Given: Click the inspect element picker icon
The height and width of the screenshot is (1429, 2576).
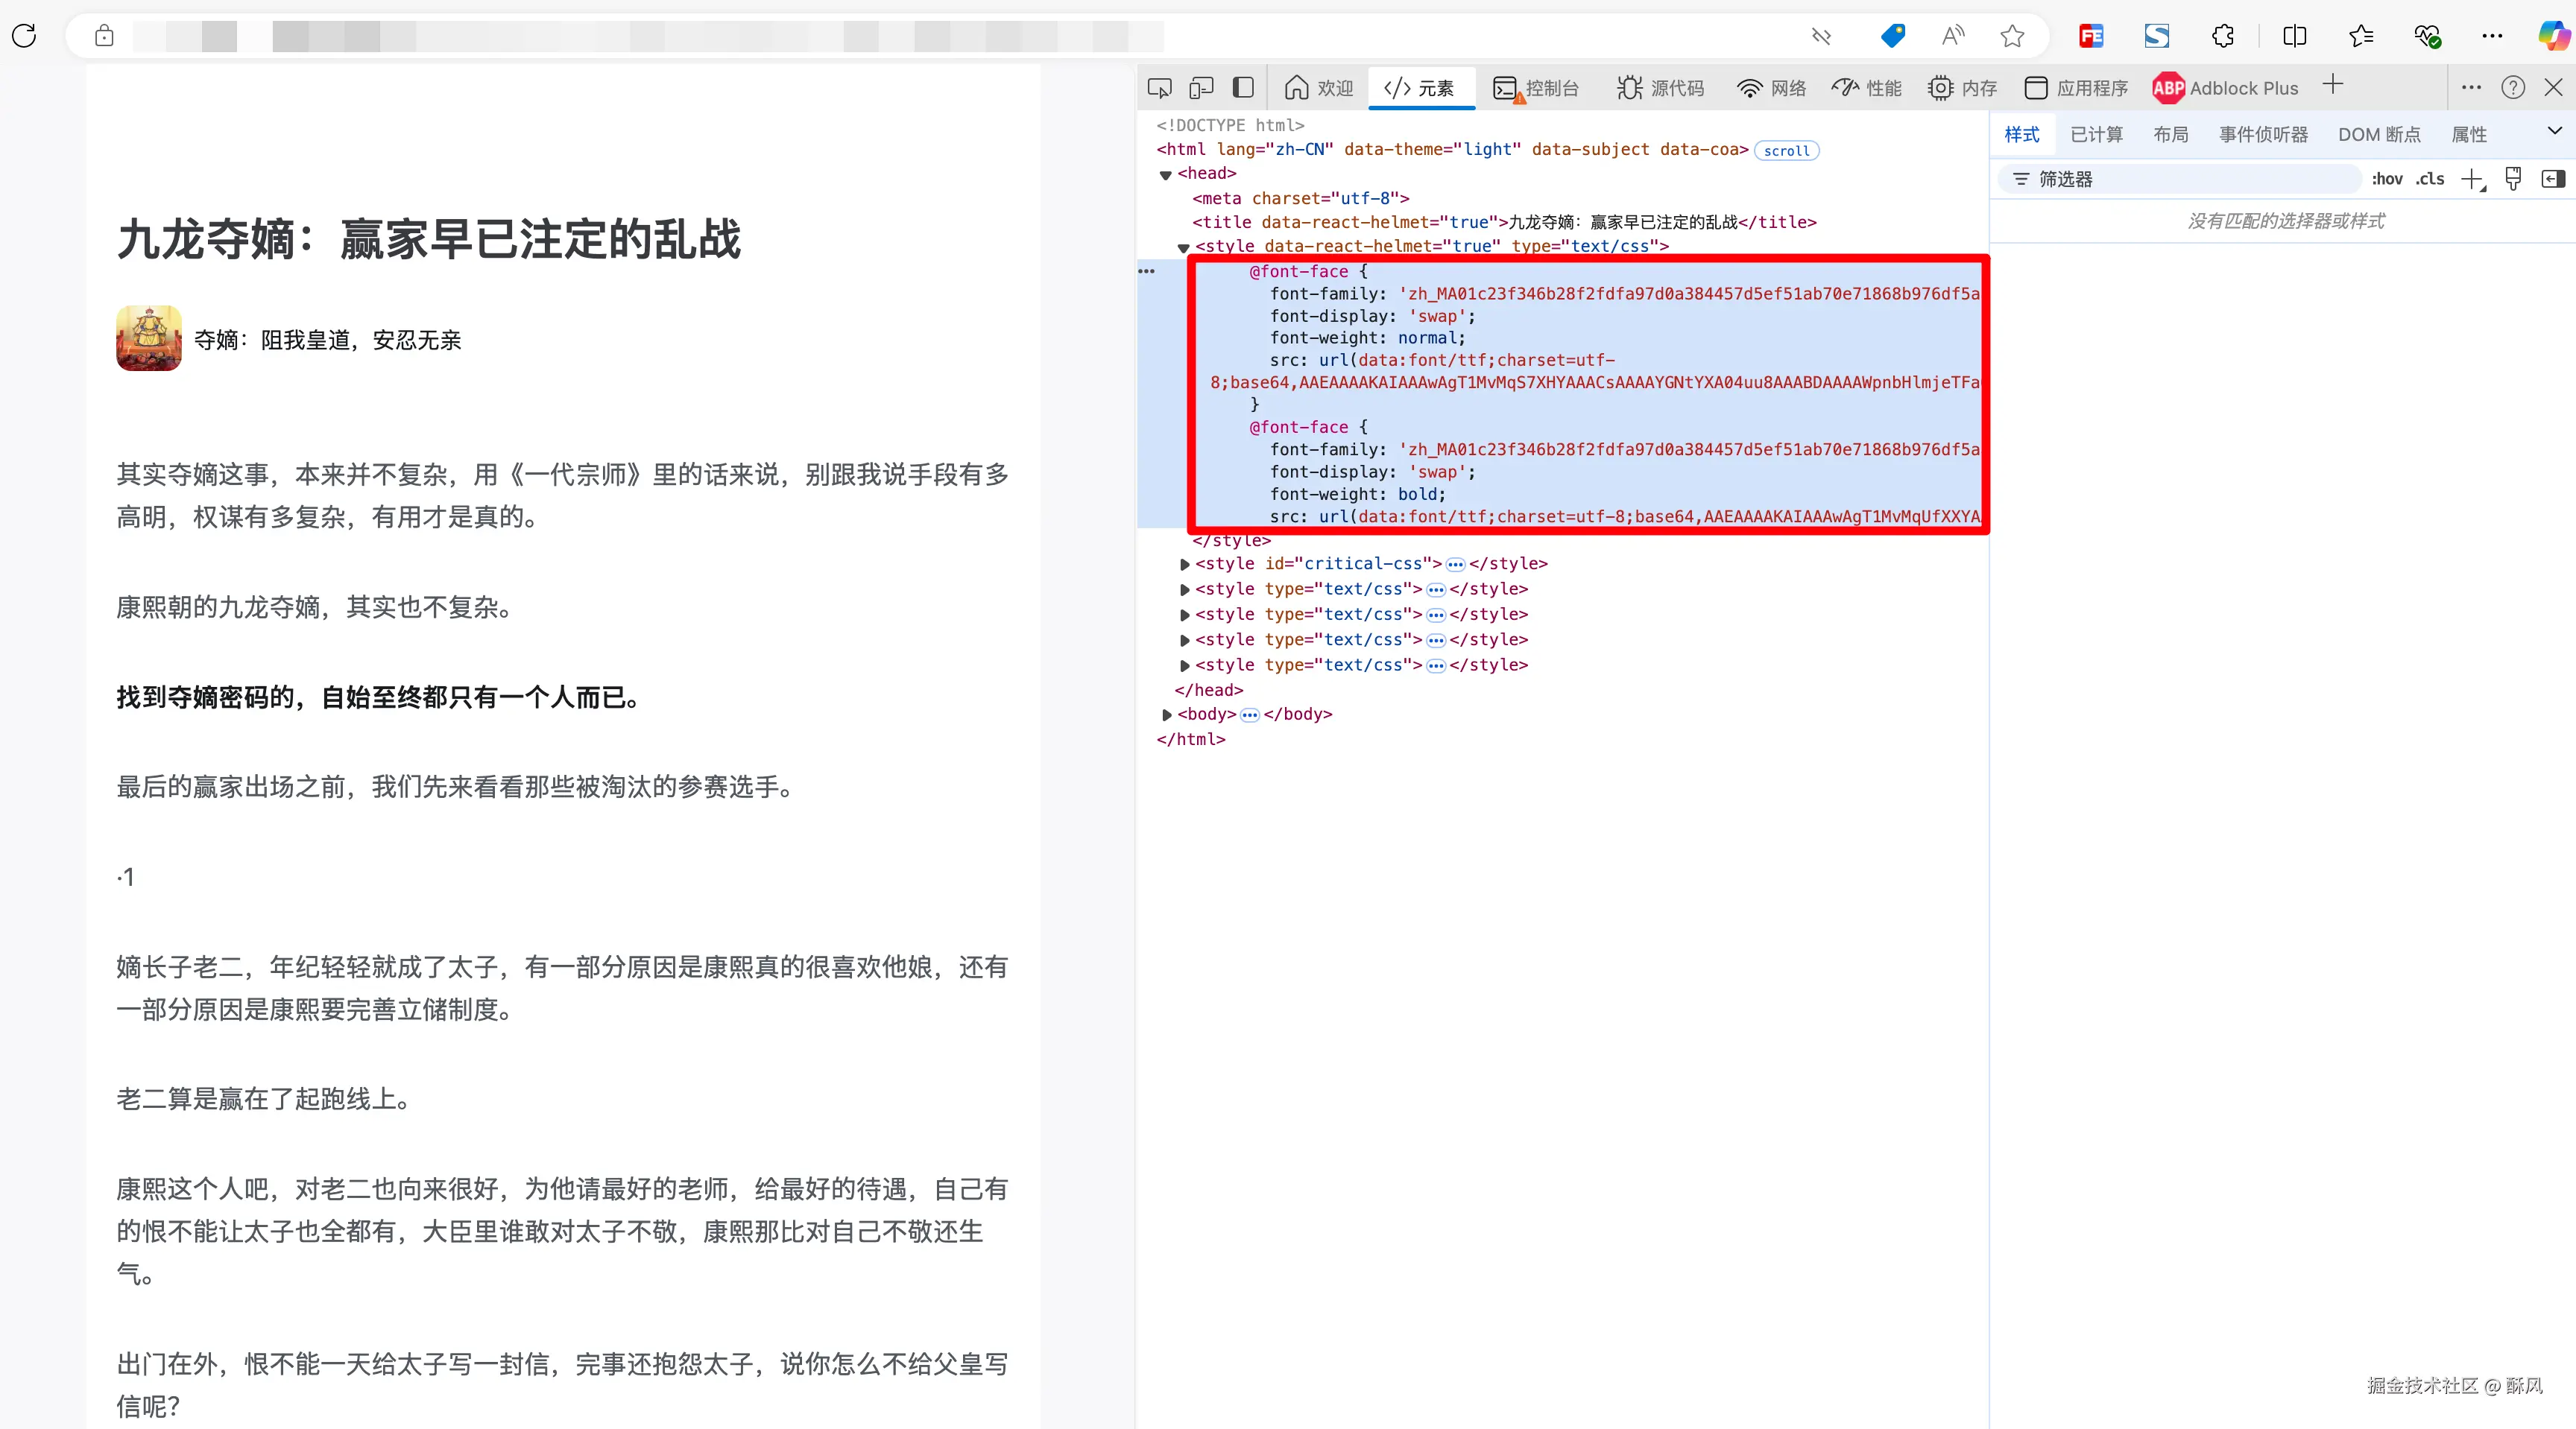Looking at the screenshot, I should tap(1159, 88).
